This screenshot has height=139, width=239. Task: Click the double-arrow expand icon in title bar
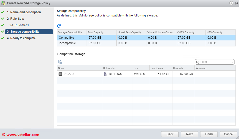click(236, 3)
